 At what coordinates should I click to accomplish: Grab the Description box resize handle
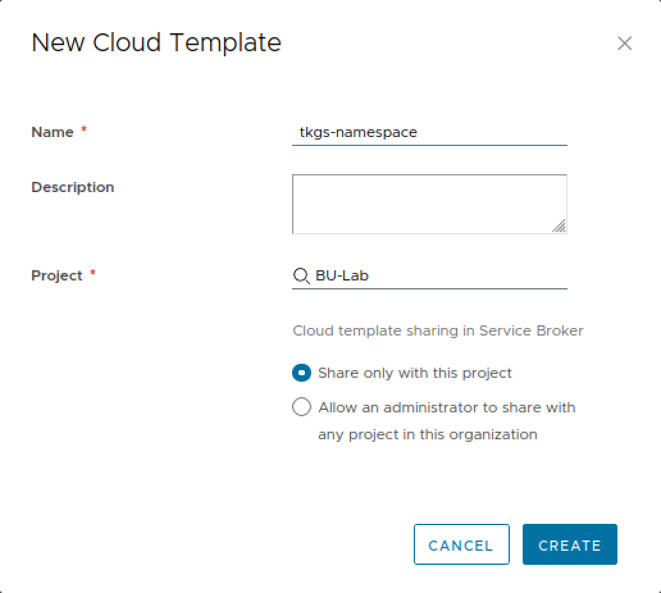(x=559, y=226)
